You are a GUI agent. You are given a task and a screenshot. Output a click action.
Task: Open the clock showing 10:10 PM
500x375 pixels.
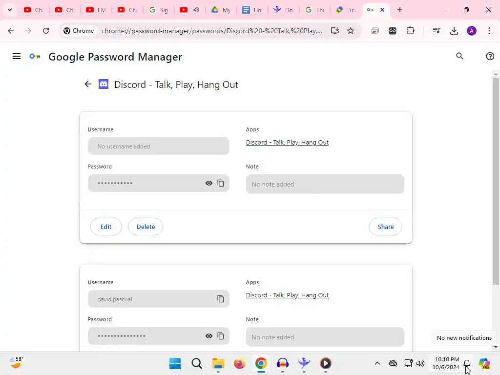(446, 363)
